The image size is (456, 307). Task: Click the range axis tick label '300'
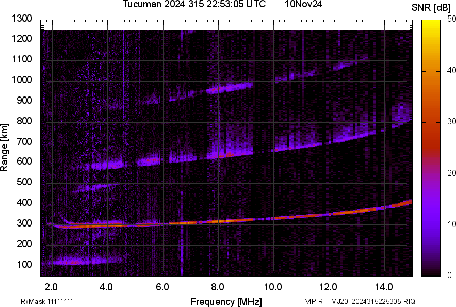coord(24,223)
